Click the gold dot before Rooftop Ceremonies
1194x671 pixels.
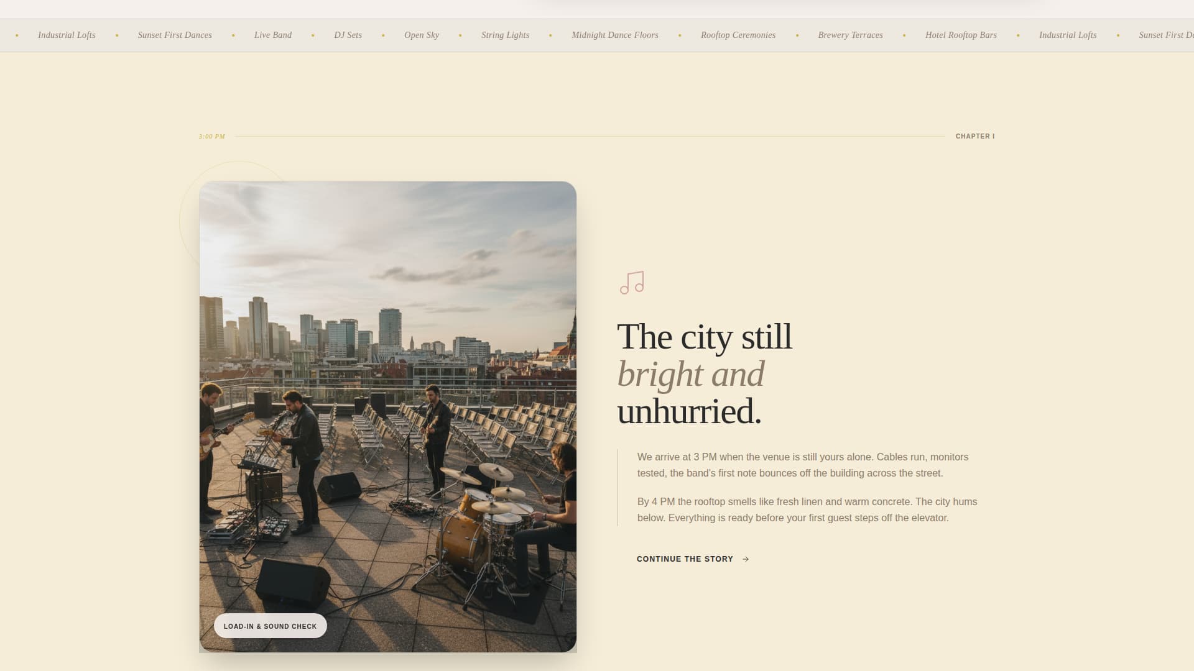tap(681, 35)
